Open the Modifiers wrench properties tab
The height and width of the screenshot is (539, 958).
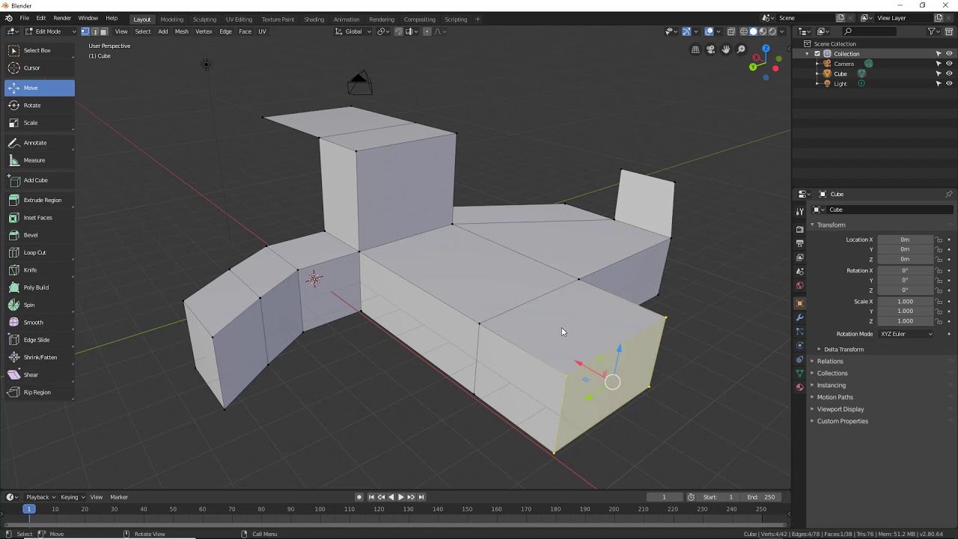(799, 317)
